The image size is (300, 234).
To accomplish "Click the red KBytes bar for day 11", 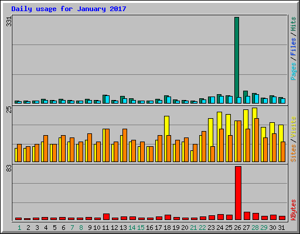I will [106, 217].
